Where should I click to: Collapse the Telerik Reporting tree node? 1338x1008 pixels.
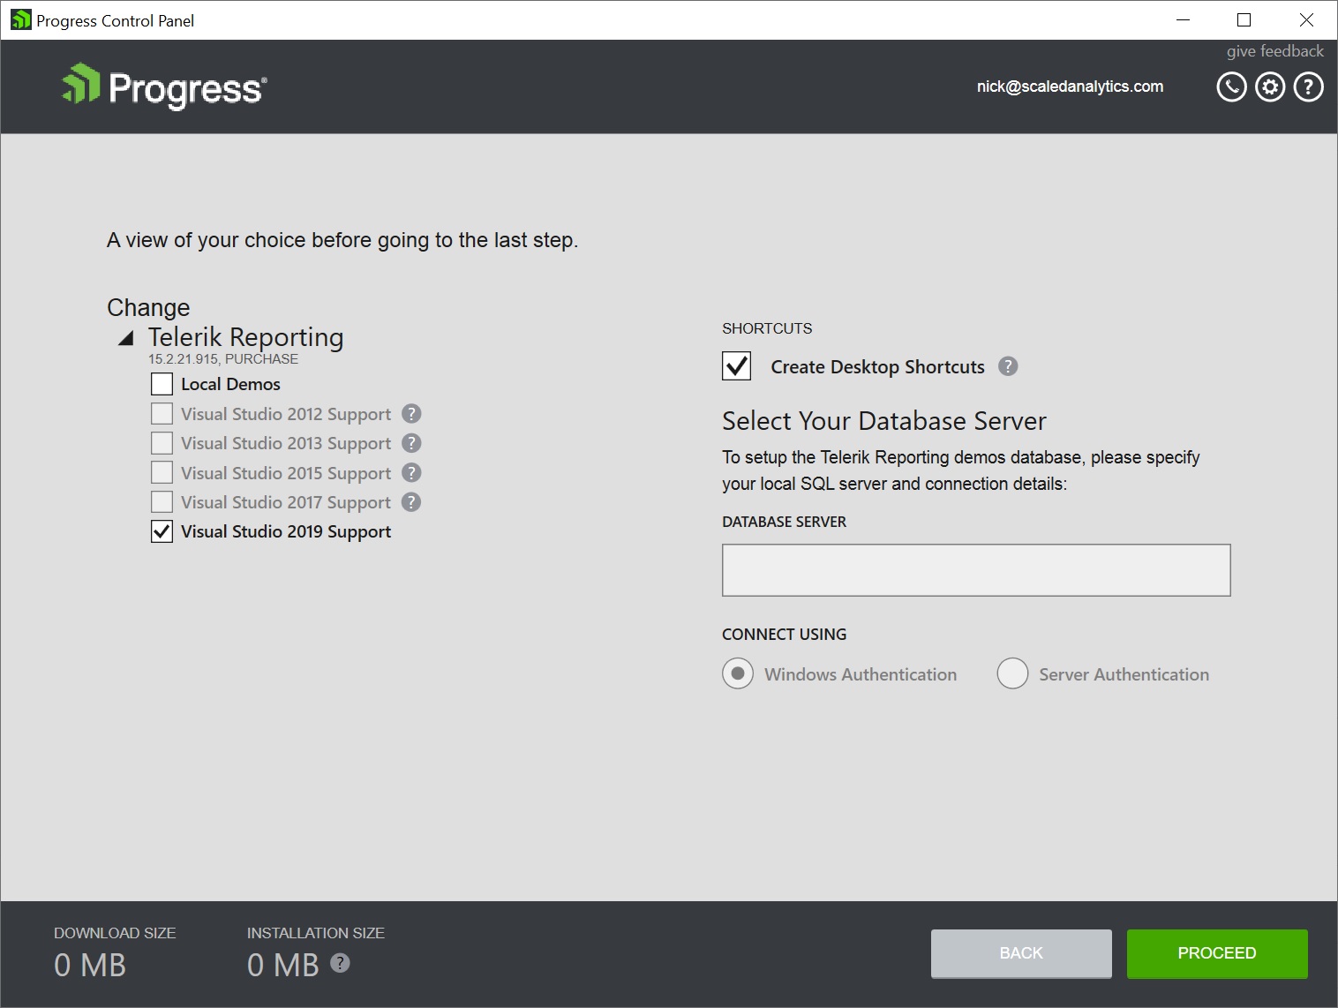pos(126,338)
